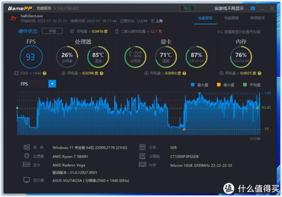Click the text 'AMD Ryzen 7 5800H'
Screen dimensions: 282x197
(x=70, y=157)
